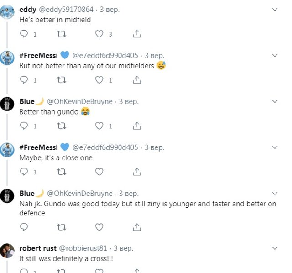Like the "Maybe, it's a close one" tweet
292x273 pixels.
tap(99, 172)
